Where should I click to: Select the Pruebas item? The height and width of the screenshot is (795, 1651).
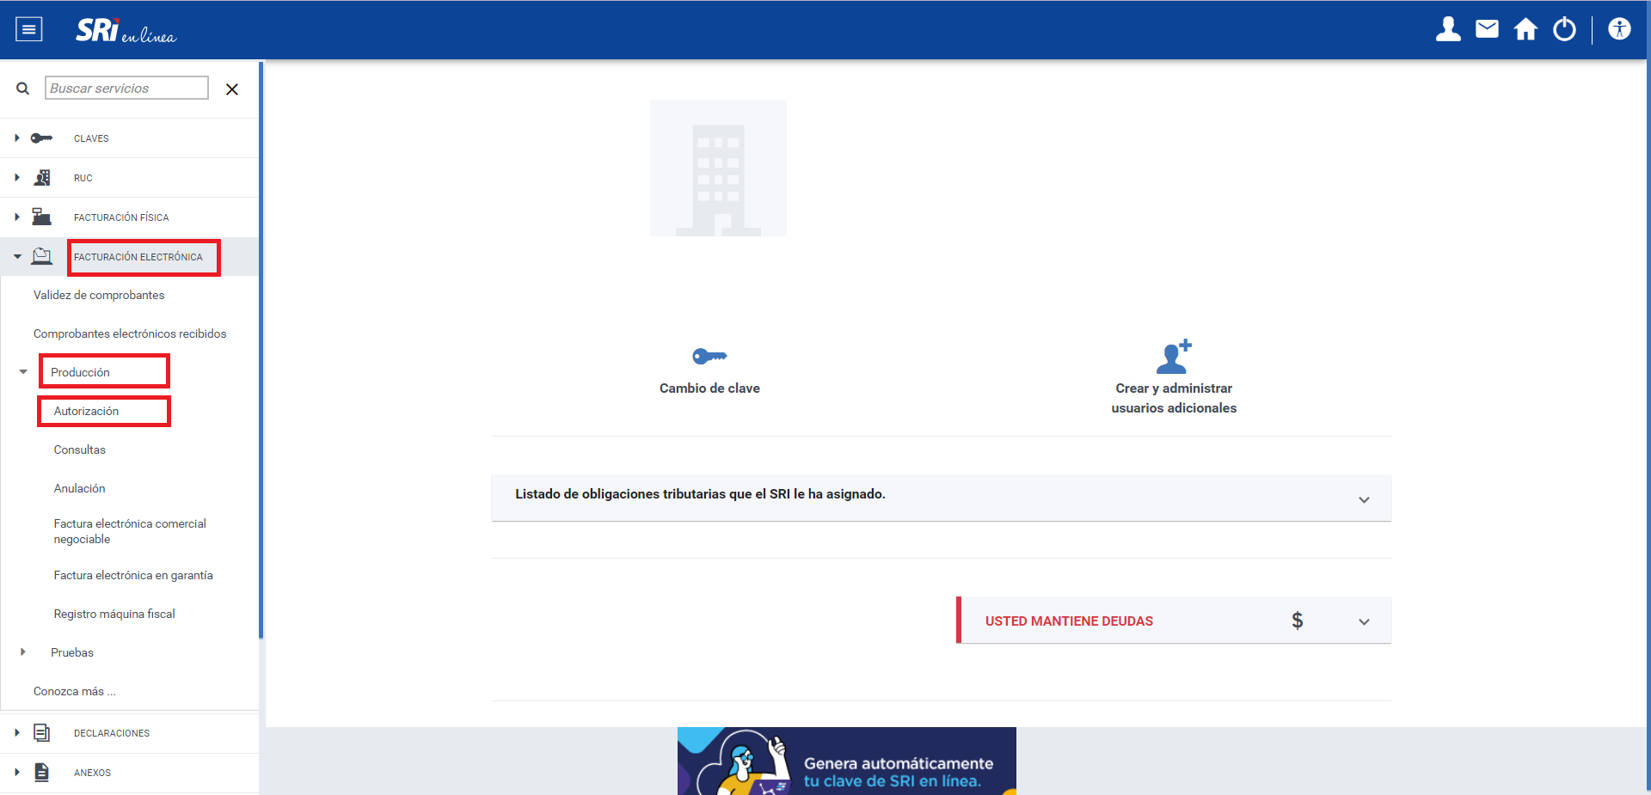72,652
